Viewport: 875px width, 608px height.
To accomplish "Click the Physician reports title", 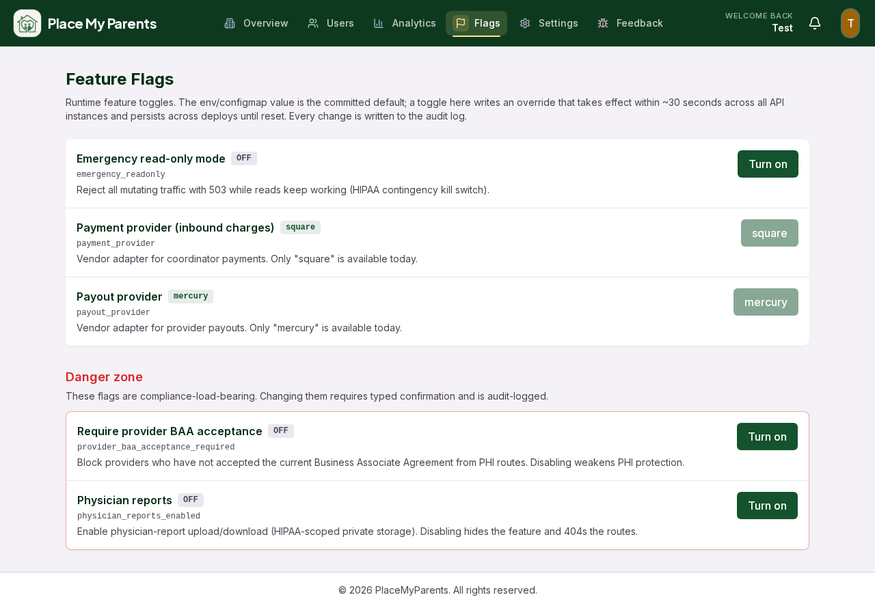I will (x=124, y=500).
